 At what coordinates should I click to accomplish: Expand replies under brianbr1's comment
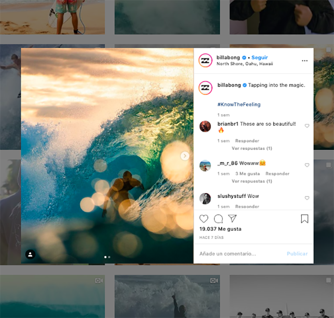pyautogui.click(x=251, y=149)
